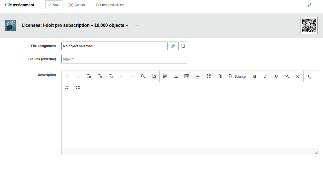Toggle underline formatting
The width and height of the screenshot is (323, 175).
[276, 76]
